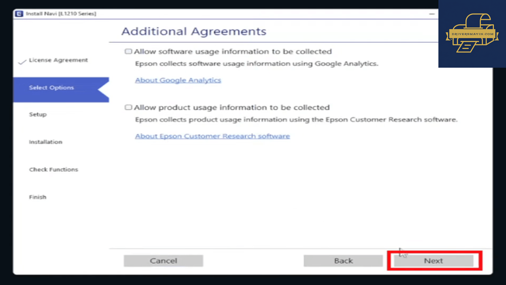This screenshot has width=506, height=285.
Task: Click the Additional Agreements heading
Action: click(x=194, y=31)
